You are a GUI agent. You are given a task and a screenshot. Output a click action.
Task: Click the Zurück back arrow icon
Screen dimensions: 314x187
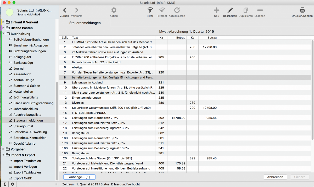[64, 10]
